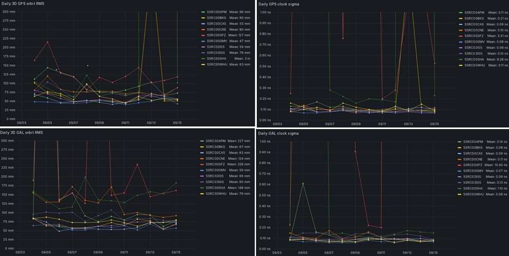This screenshot has height=256, width=509.
Task: Select SSRC00WHU in GAL clock sigma legend
Action: pyautogui.click(x=474, y=194)
